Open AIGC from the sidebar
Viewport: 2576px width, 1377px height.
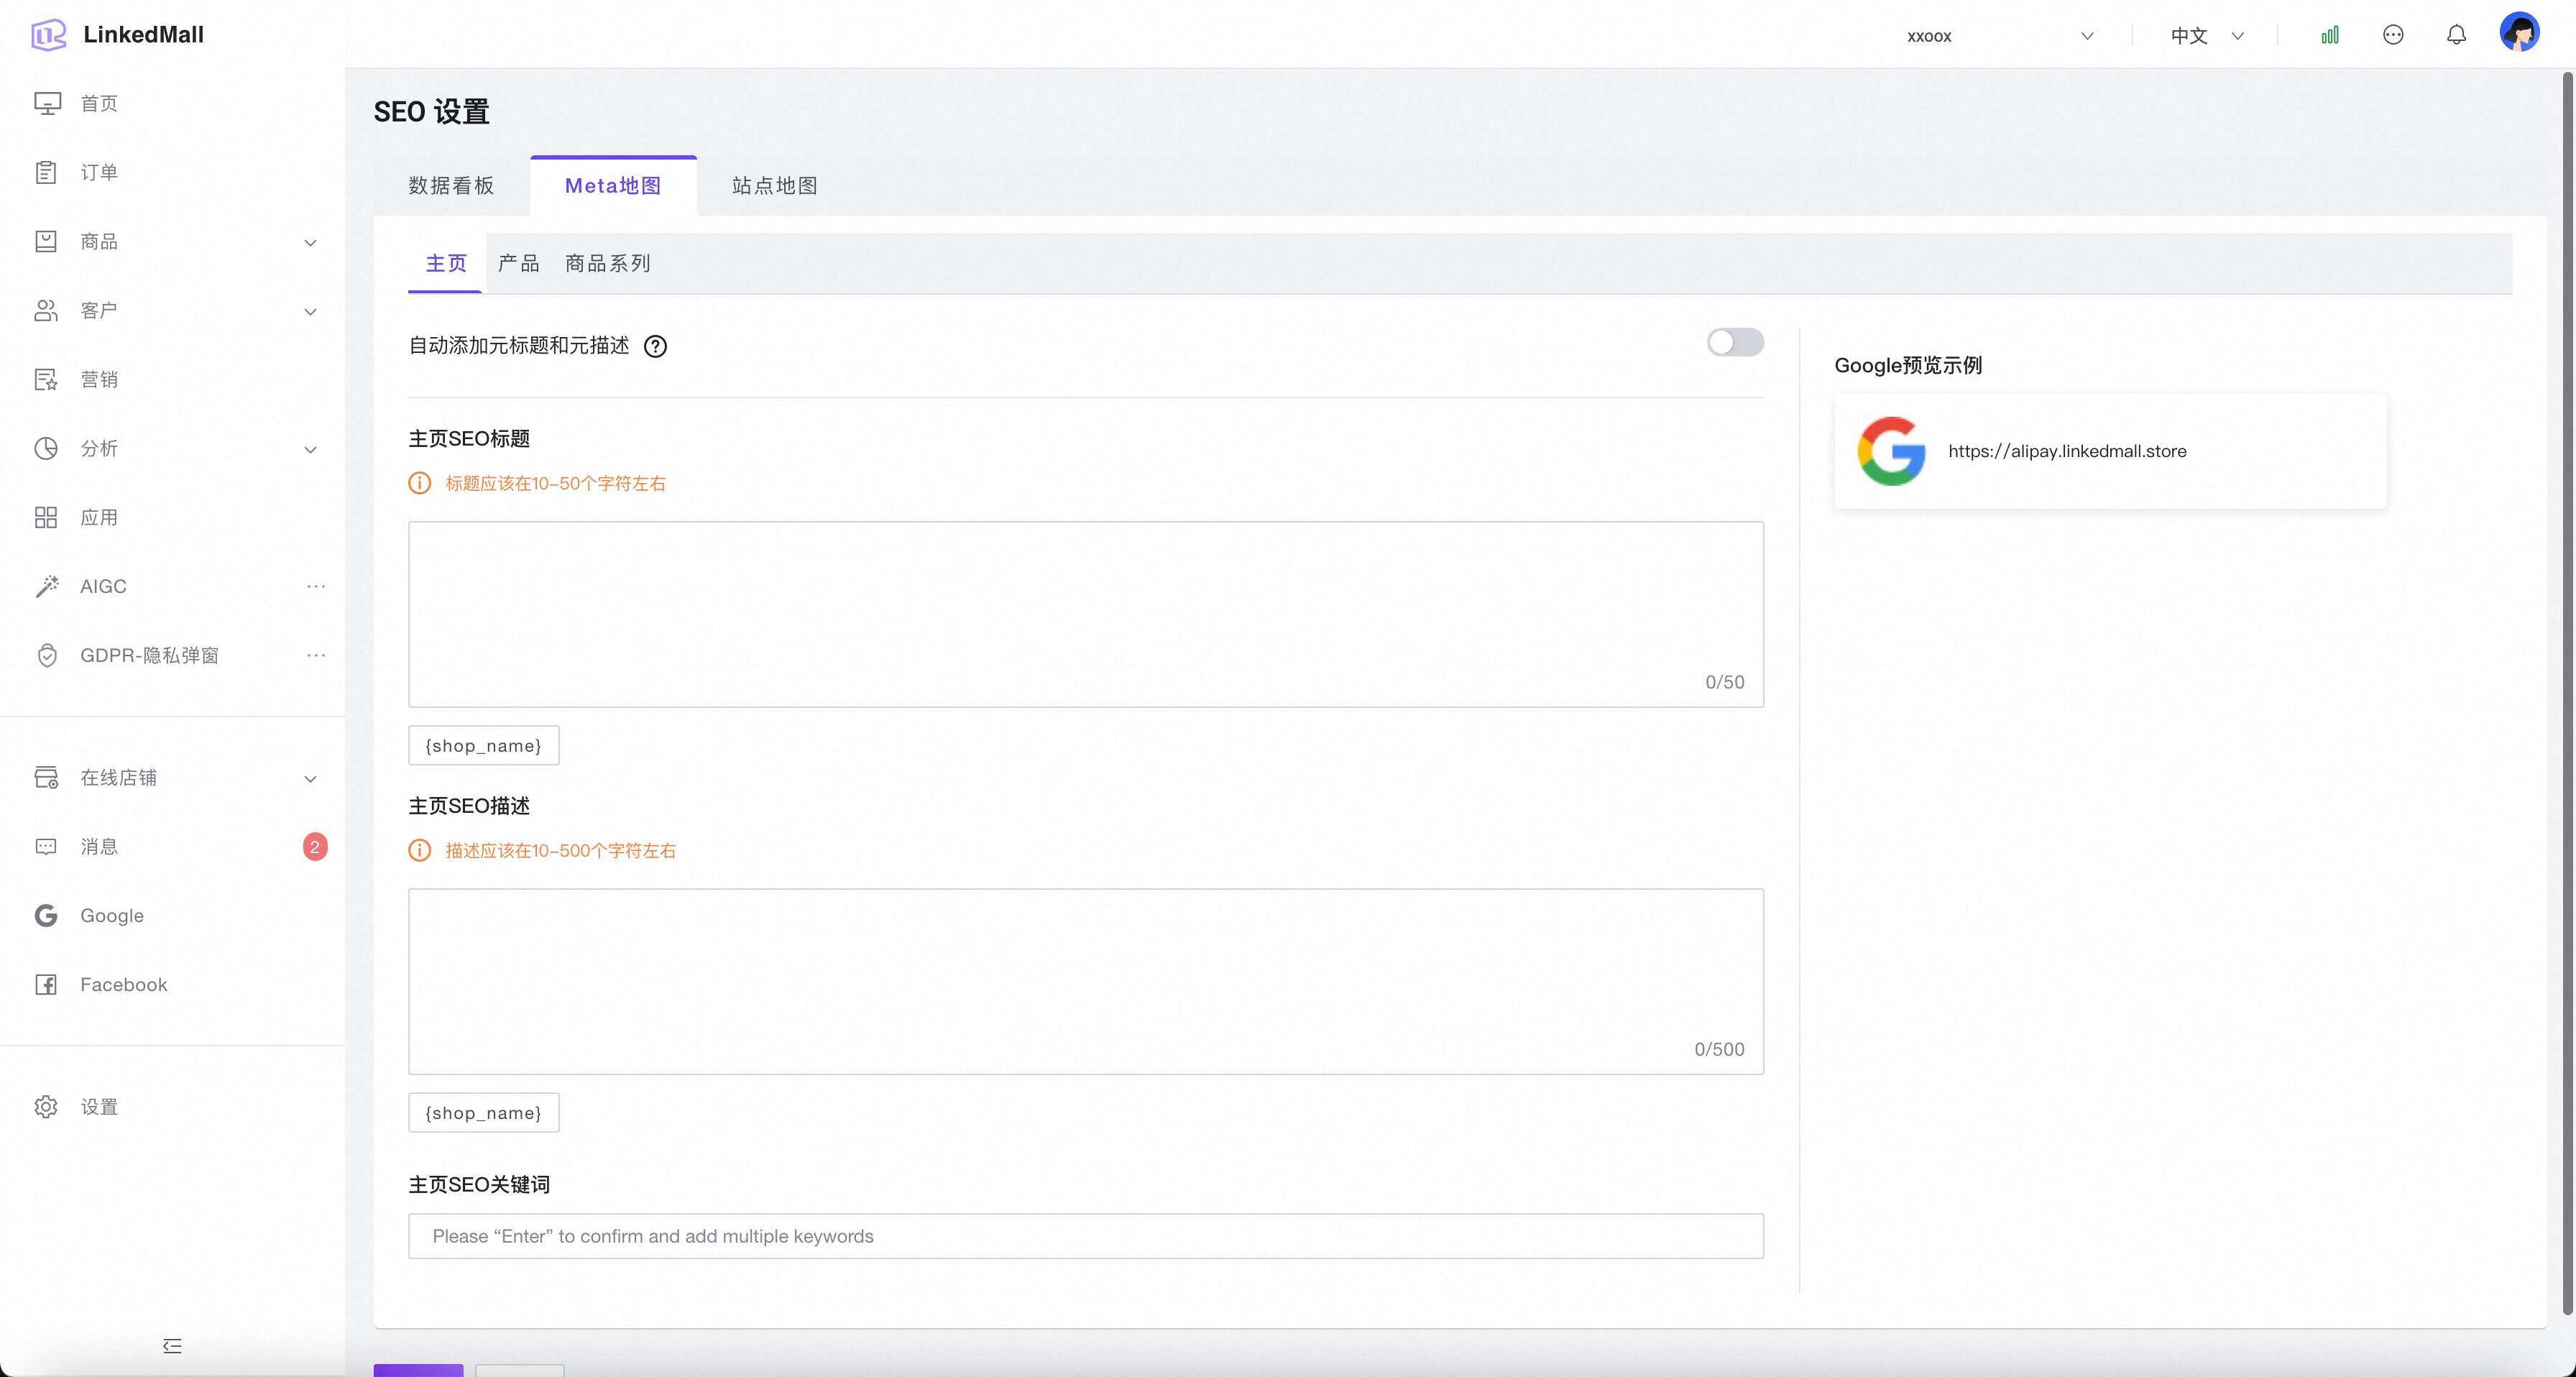(x=103, y=586)
